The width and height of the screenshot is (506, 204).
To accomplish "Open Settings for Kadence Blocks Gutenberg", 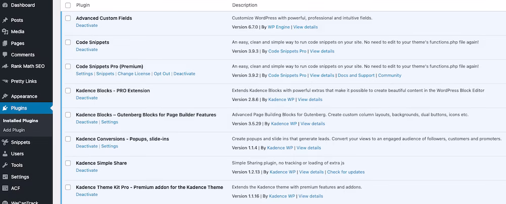I will [110, 122].
